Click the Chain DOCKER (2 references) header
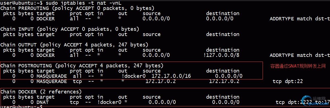 pos(41,92)
